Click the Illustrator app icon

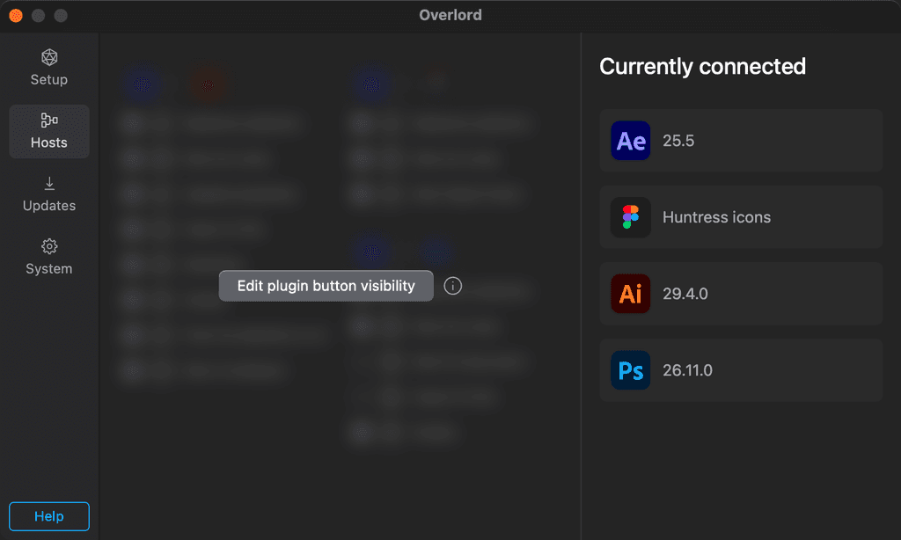pyautogui.click(x=631, y=294)
